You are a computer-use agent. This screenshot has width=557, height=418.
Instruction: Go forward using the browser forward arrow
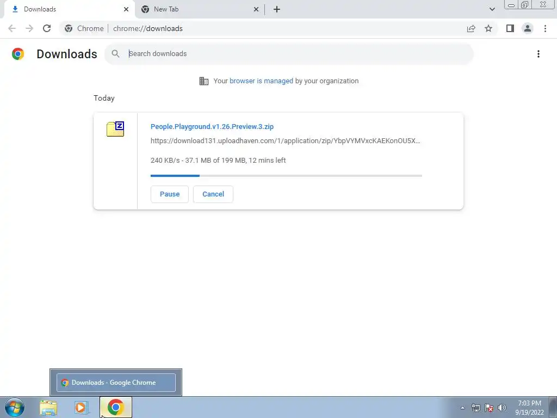coord(29,28)
